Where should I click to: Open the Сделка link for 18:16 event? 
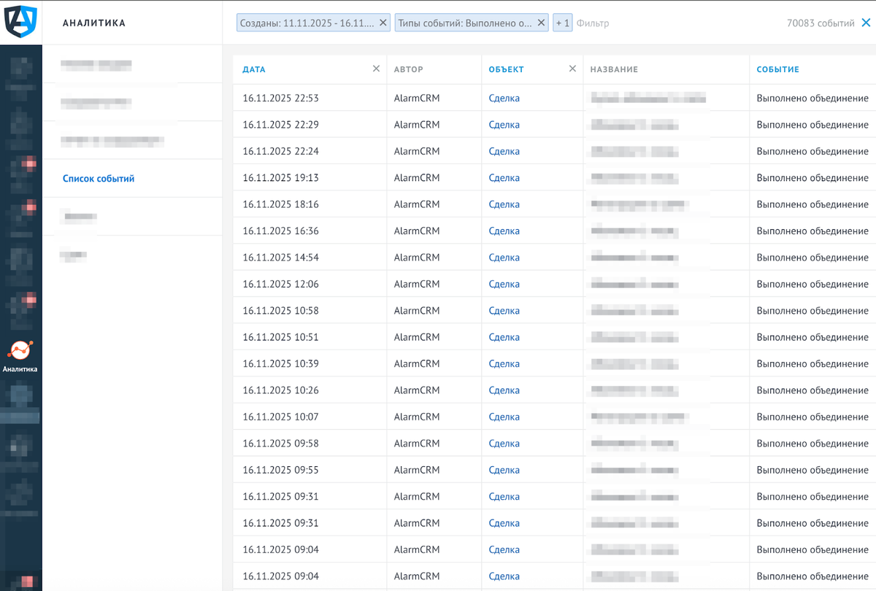tap(504, 204)
